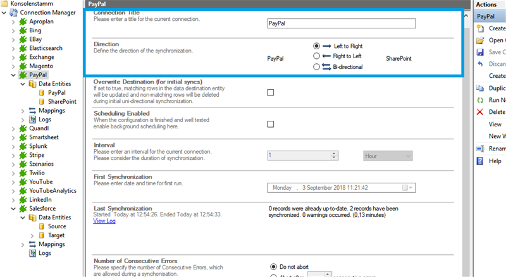This screenshot has height=277, width=506.
Task: Click the Discard changes undo icon
Action: [x=481, y=64]
